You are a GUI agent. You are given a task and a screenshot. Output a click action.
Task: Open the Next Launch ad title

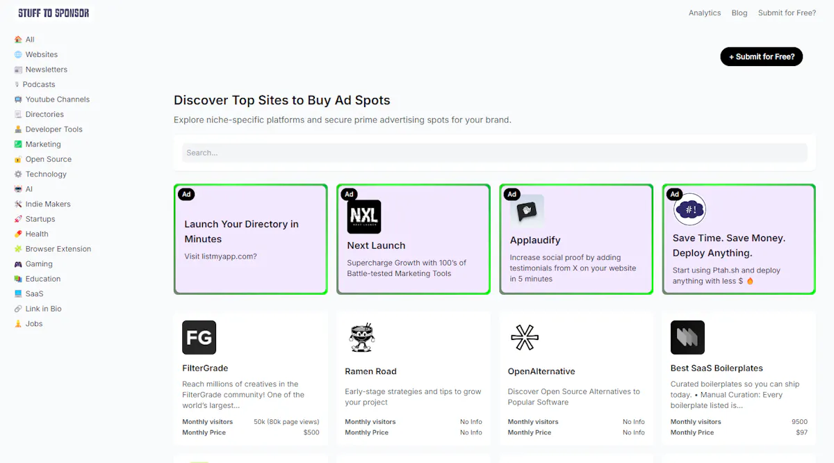pyautogui.click(x=376, y=245)
